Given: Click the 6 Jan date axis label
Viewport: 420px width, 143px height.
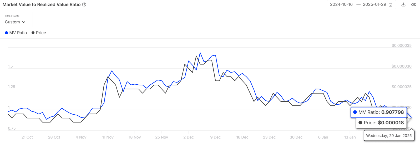Looking at the screenshot, I should (x=323, y=137).
